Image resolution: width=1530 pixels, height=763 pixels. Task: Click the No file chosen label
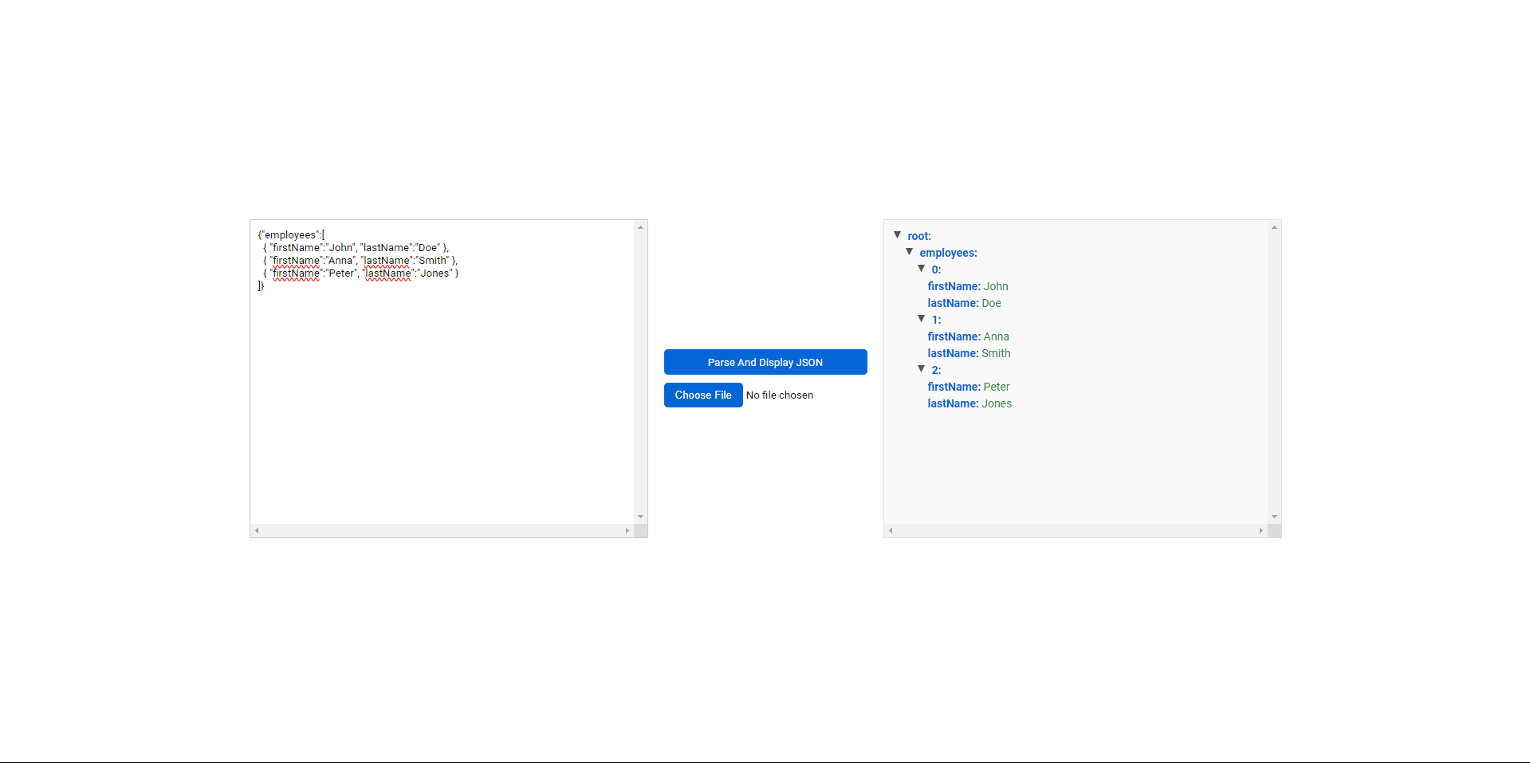[x=779, y=395]
